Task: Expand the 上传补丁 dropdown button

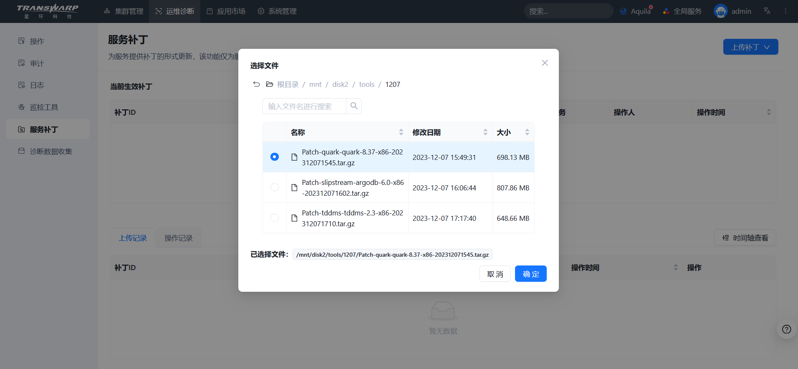Action: 750,47
